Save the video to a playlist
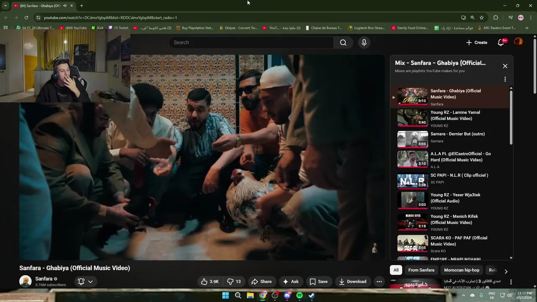This screenshot has height=302, width=537. (x=318, y=281)
